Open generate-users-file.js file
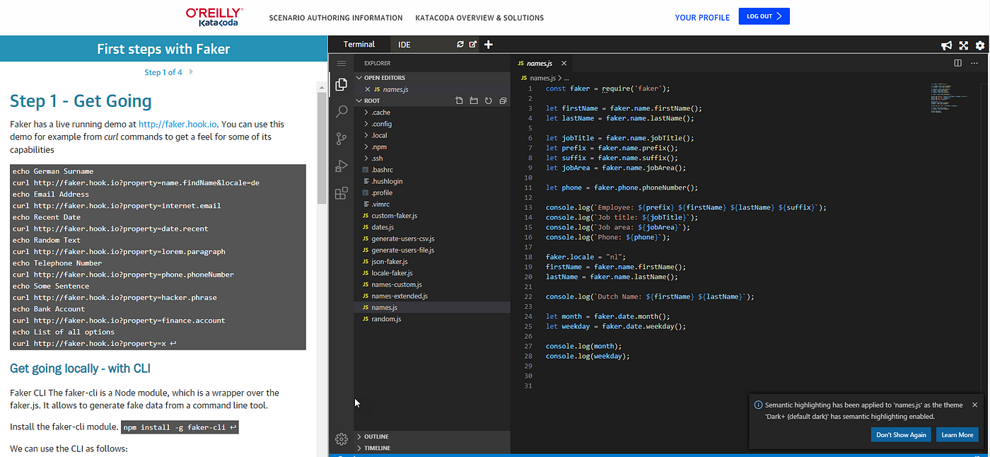Image resolution: width=990 pixels, height=457 pixels. click(x=402, y=250)
